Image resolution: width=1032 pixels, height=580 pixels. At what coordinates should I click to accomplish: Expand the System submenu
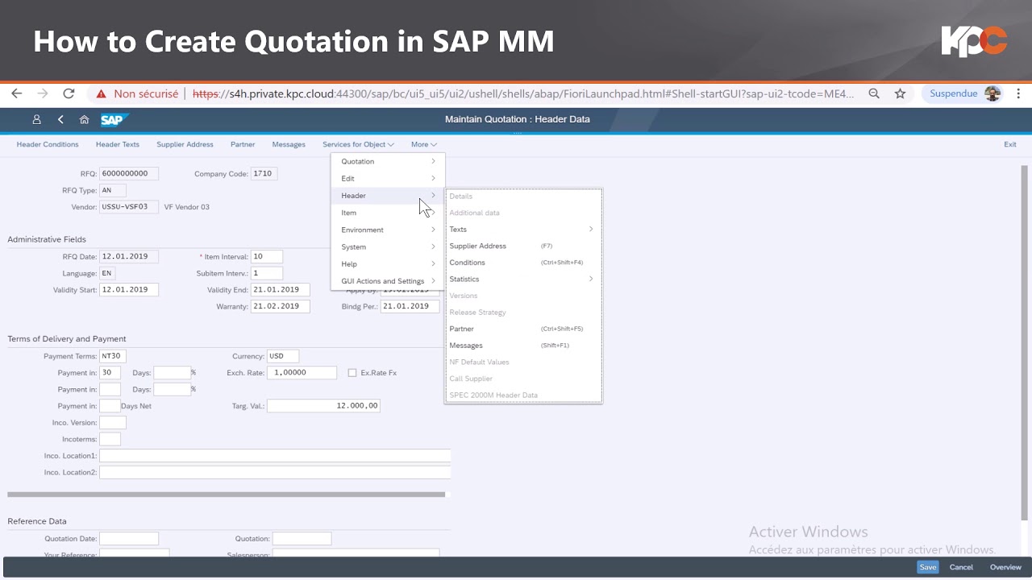click(388, 247)
